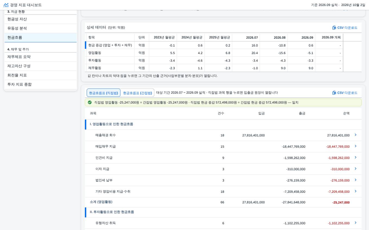Expand the 매입채무 지급 row chevron
Viewport: 369px width, 230px height.
point(355,146)
